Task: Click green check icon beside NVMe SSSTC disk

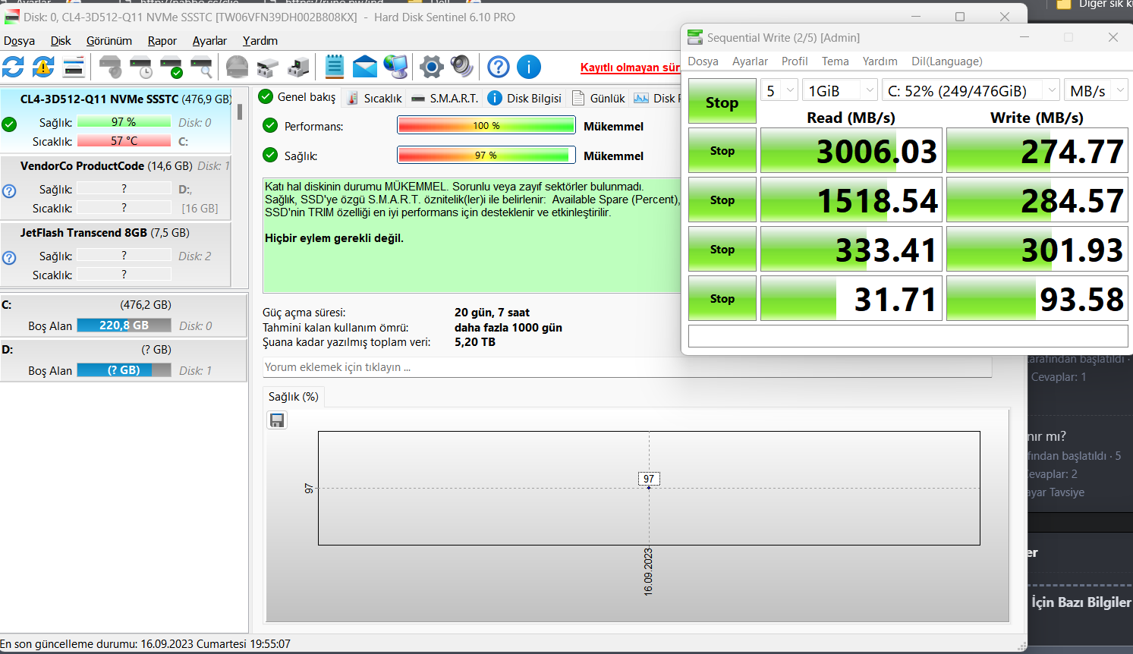Action: pyautogui.click(x=9, y=124)
